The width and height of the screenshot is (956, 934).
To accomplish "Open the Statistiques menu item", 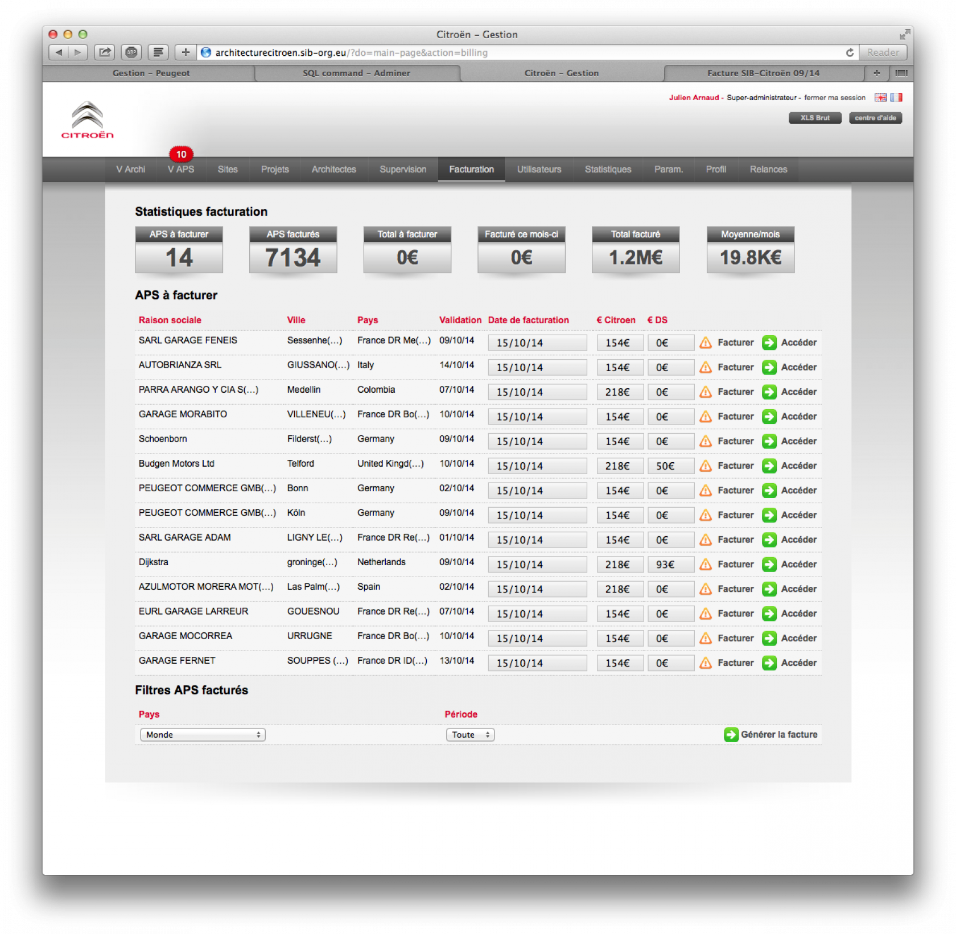I will tap(608, 170).
